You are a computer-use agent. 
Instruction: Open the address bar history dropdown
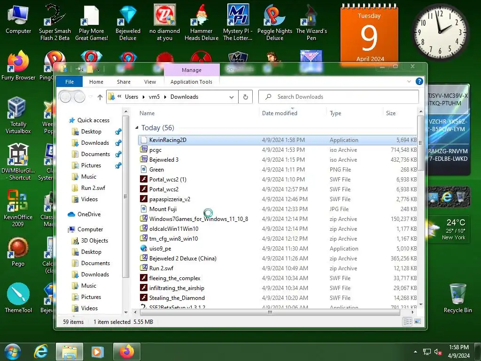click(231, 97)
